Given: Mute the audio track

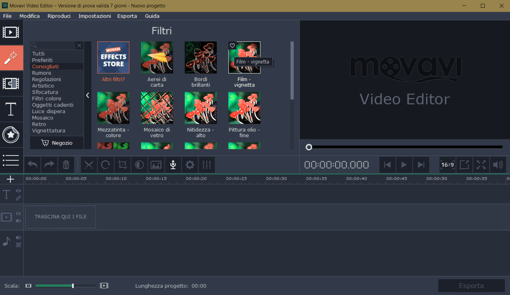Looking at the screenshot, I should 19,238.
